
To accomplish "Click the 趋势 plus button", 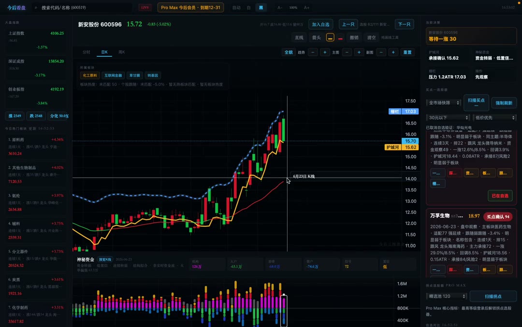I will pyautogui.click(x=325, y=52).
